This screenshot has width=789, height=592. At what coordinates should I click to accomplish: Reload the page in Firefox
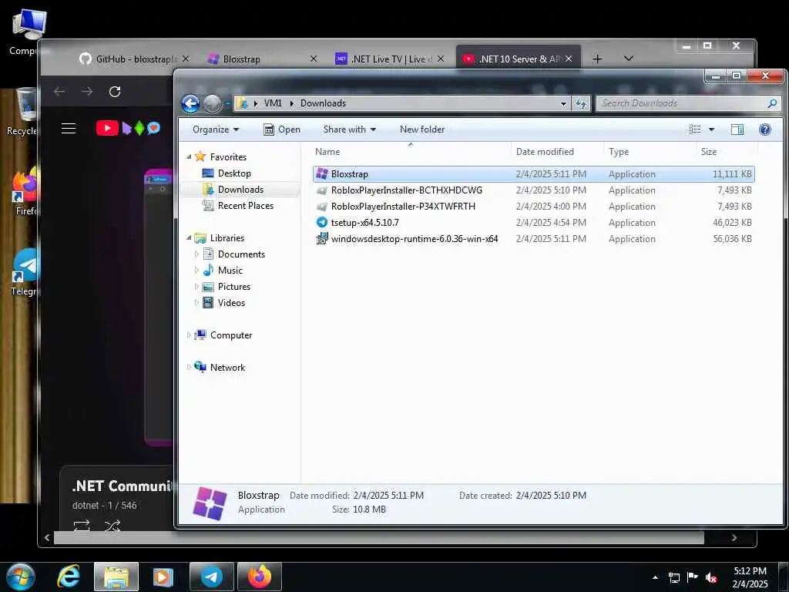(x=115, y=92)
